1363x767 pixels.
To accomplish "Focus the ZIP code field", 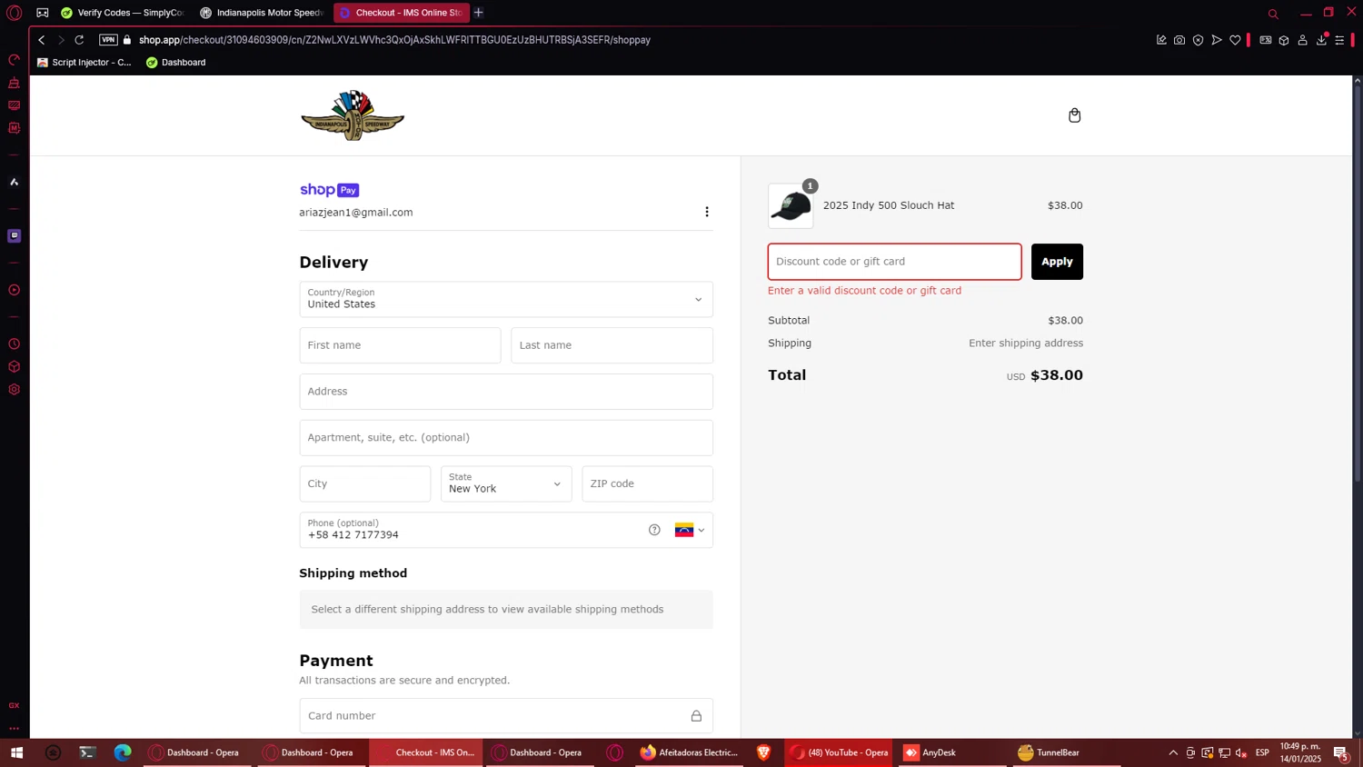I will [647, 483].
